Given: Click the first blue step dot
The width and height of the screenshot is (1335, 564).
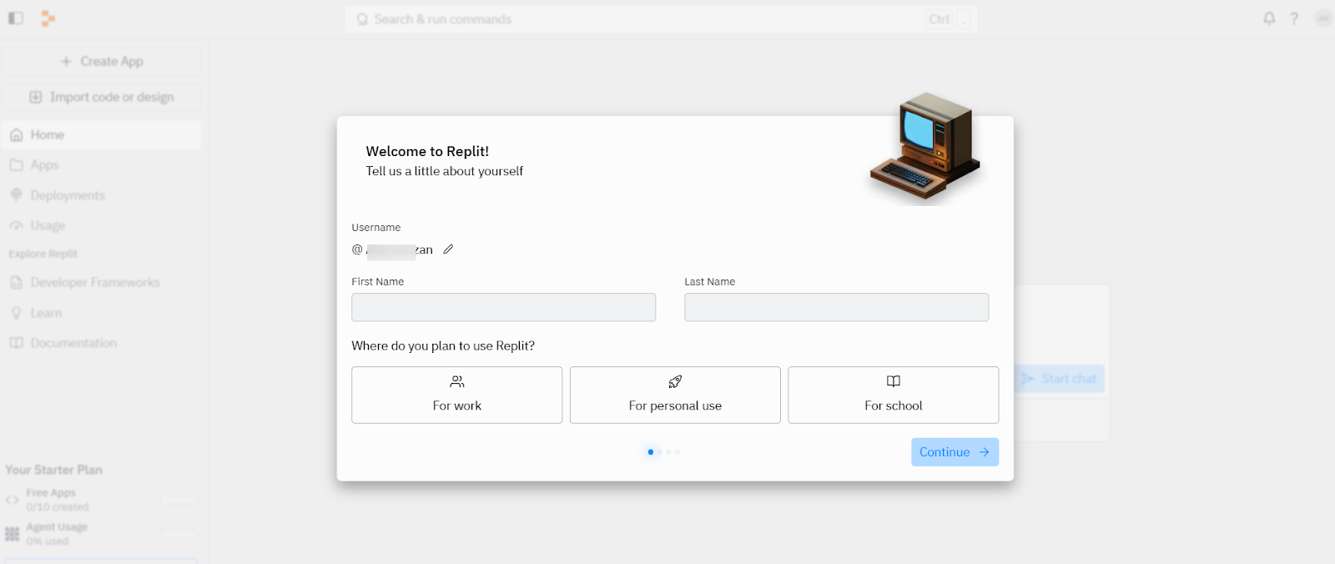Looking at the screenshot, I should [651, 452].
